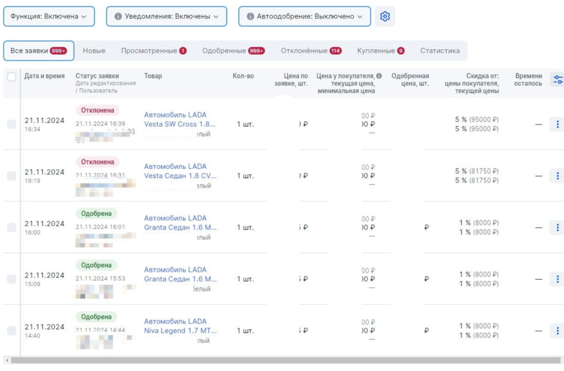The width and height of the screenshot is (564, 371).
Task: Check the box for Vesta SW Cross request
Action: point(12,125)
